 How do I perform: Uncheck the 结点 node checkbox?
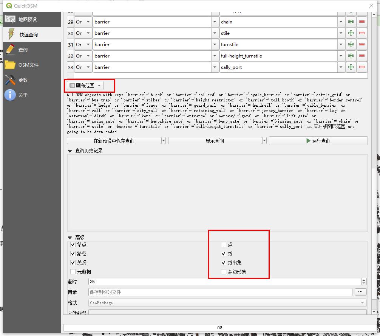click(x=73, y=244)
